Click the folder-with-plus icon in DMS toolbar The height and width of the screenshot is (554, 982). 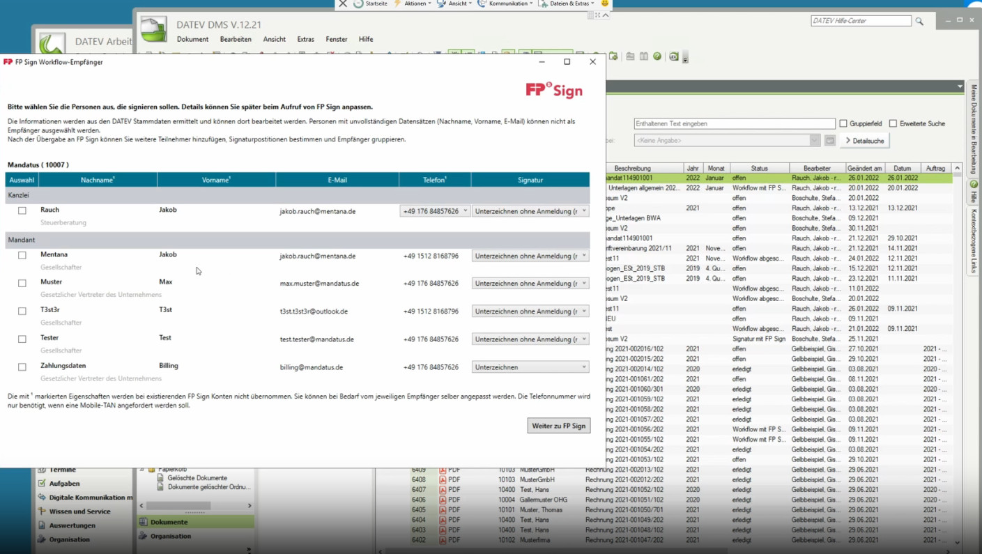[613, 56]
